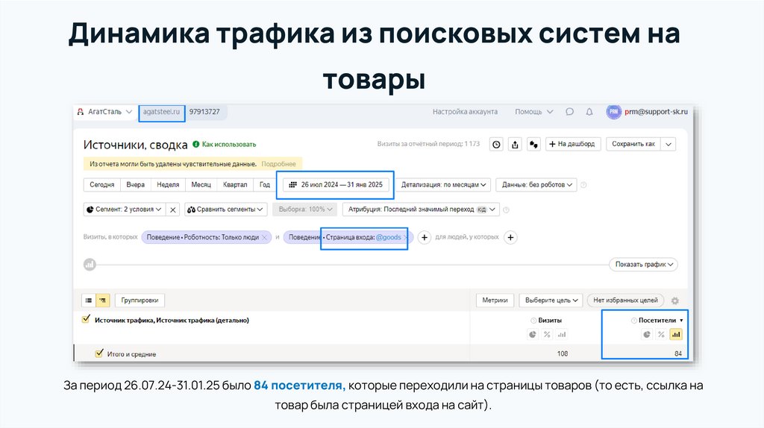Click the help icon near Данные

pyautogui.click(x=583, y=185)
